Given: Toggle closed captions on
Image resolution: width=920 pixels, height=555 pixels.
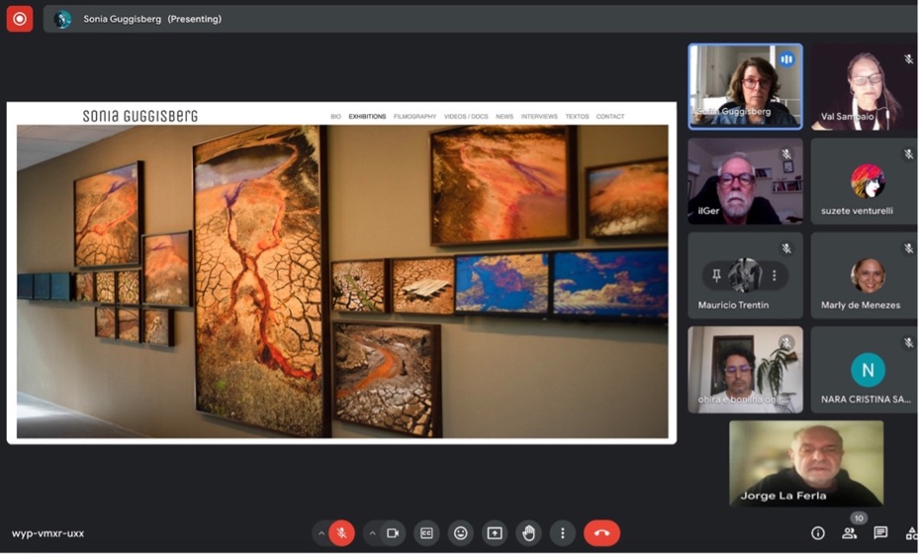Looking at the screenshot, I should 426,533.
